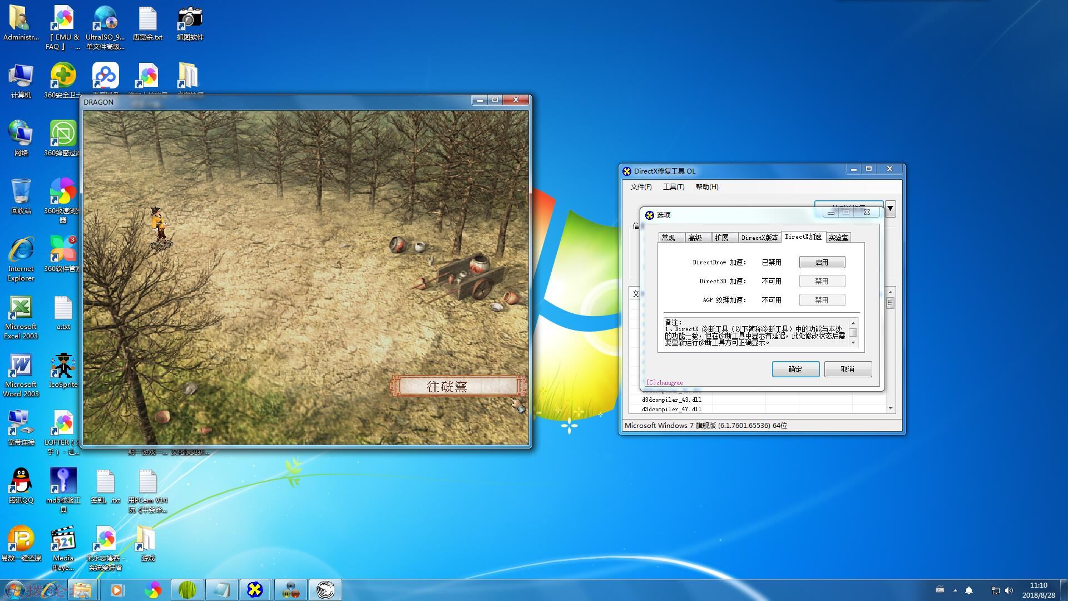
Task: Click the green bamboo taskbar button
Action: (187, 590)
